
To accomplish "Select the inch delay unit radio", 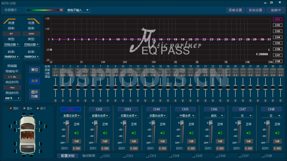I will click(38, 109).
